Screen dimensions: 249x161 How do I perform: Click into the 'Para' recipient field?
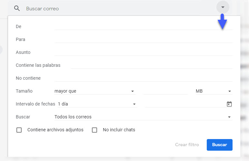pyautogui.click(x=143, y=39)
